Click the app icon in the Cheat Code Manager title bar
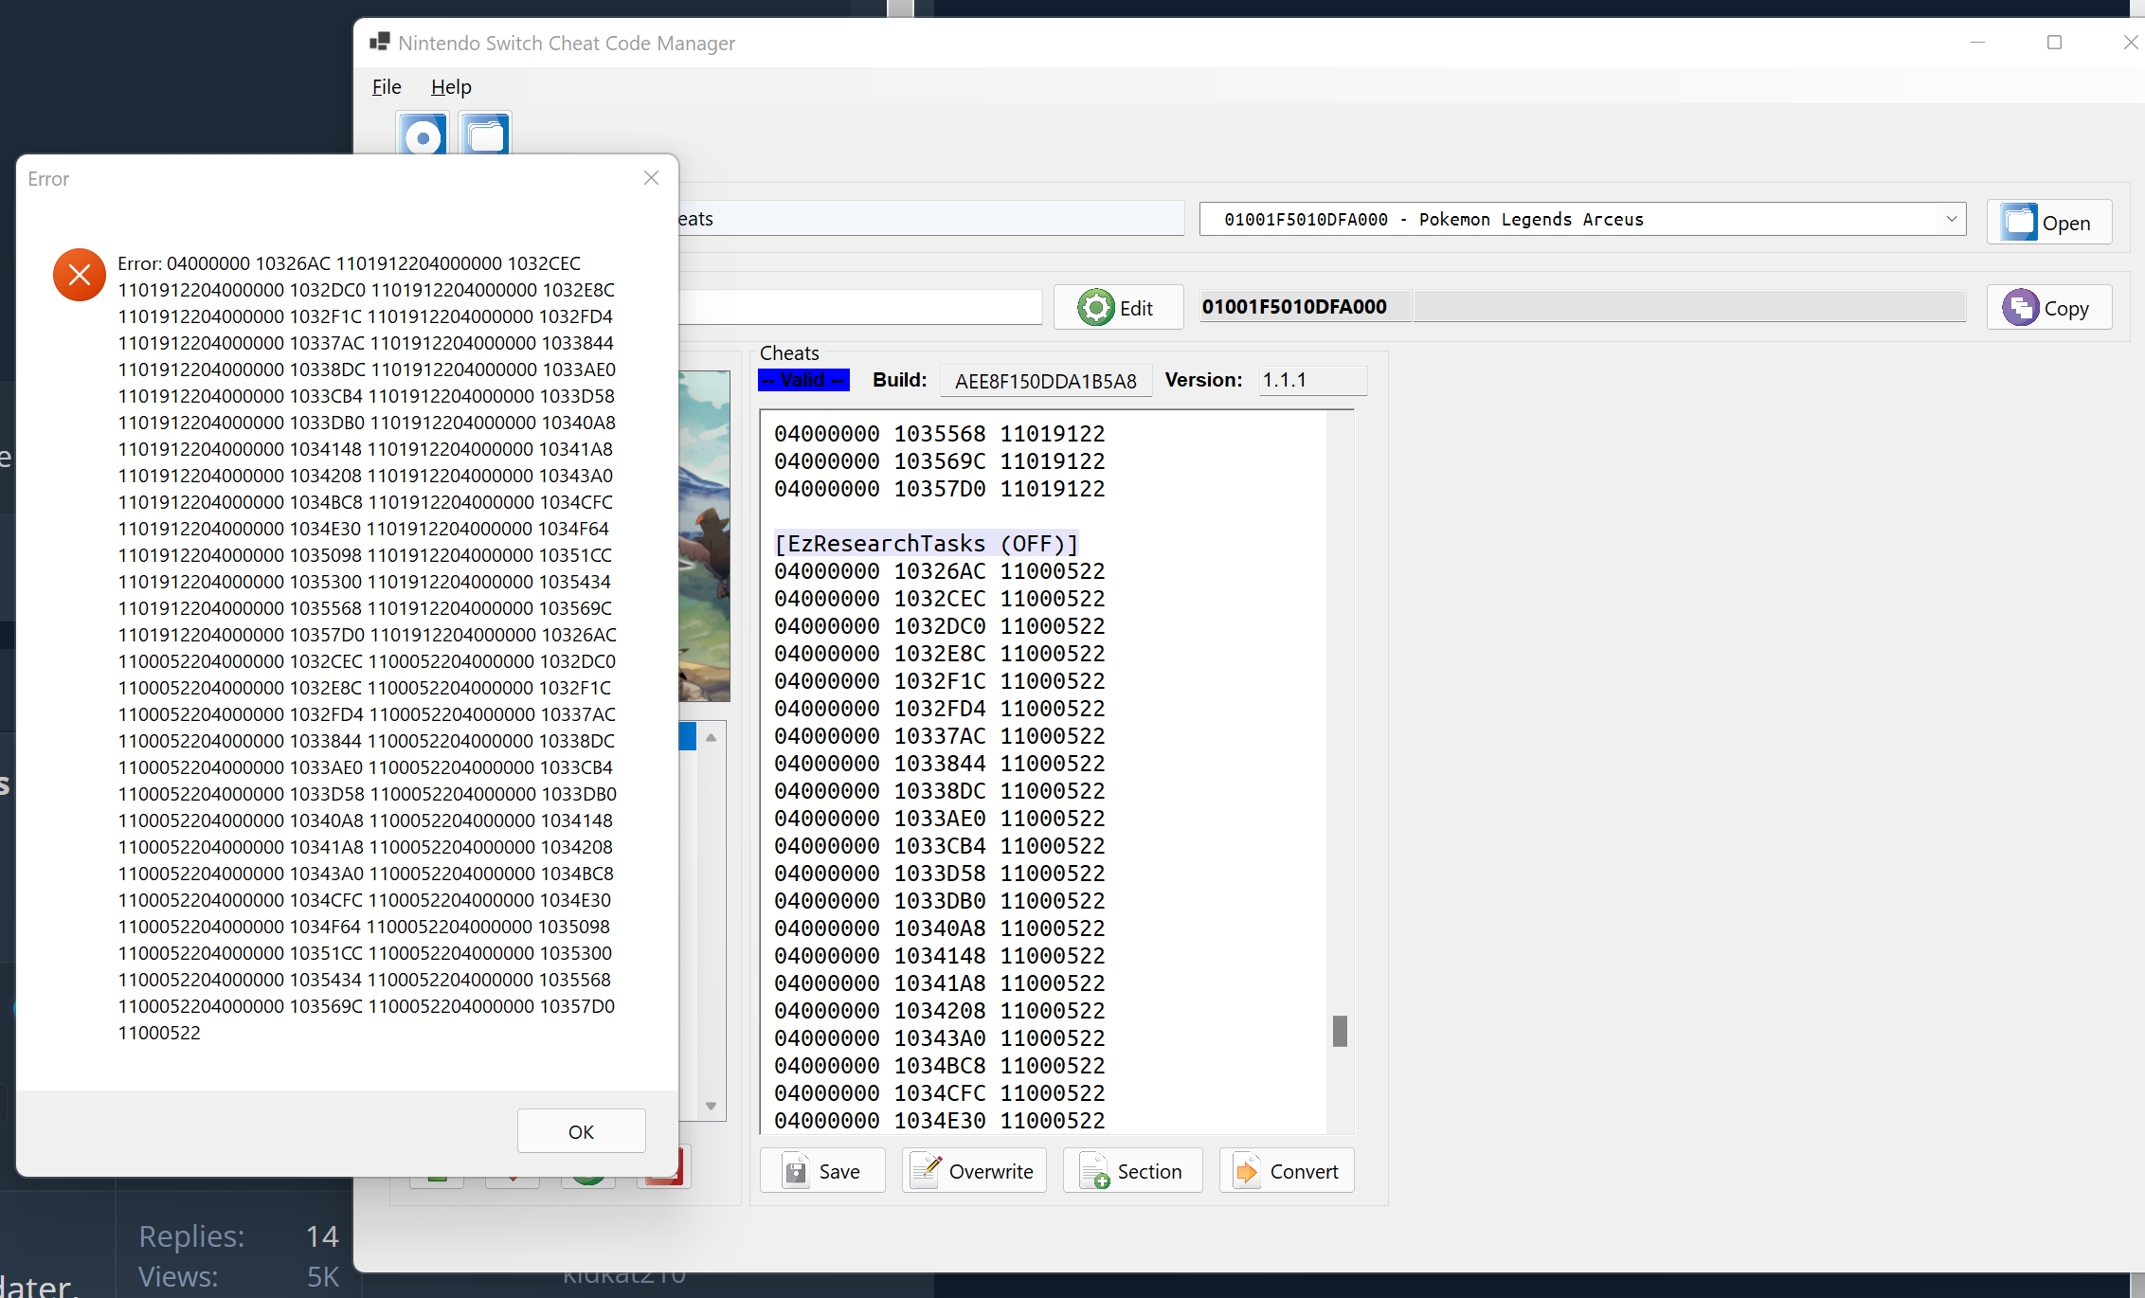Image resolution: width=2145 pixels, height=1298 pixels. (x=380, y=42)
